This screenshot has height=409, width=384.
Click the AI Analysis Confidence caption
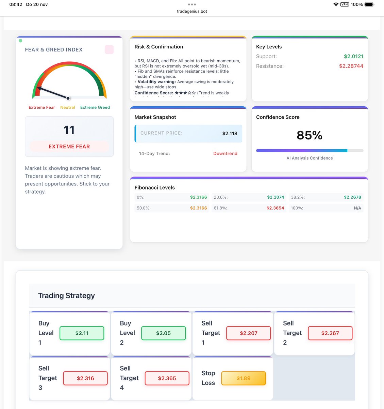pyautogui.click(x=310, y=158)
